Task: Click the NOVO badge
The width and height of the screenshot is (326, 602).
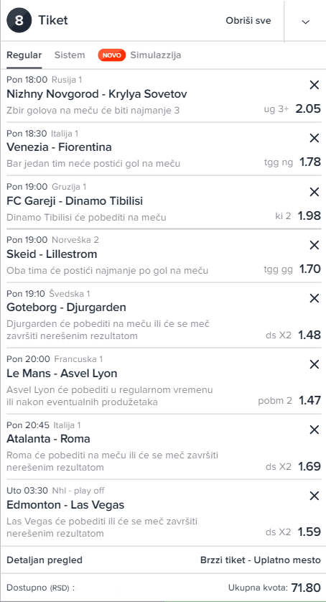Action: [112, 55]
